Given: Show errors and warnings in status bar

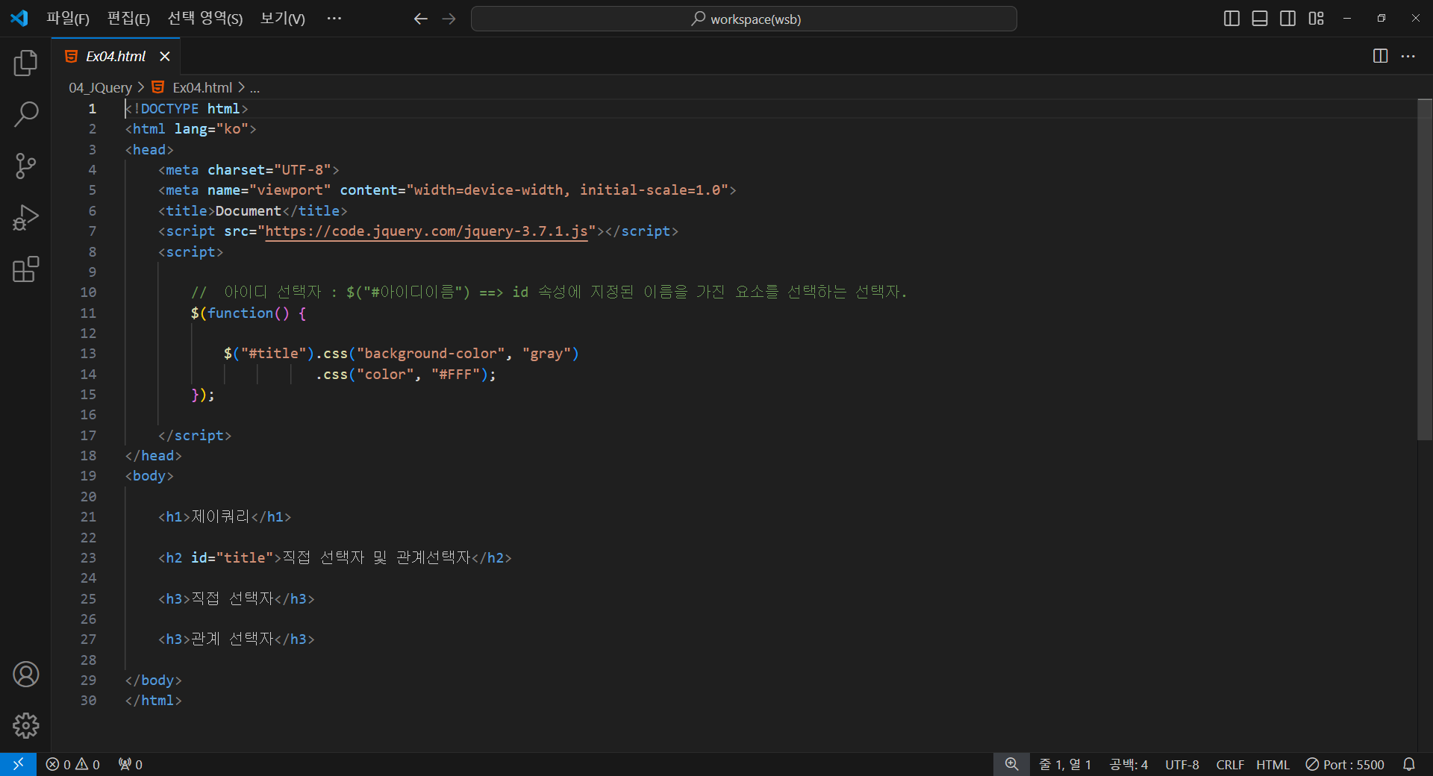Looking at the screenshot, I should [x=72, y=764].
